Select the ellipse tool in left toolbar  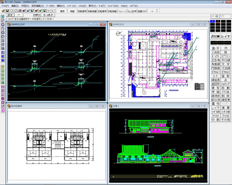[3, 33]
